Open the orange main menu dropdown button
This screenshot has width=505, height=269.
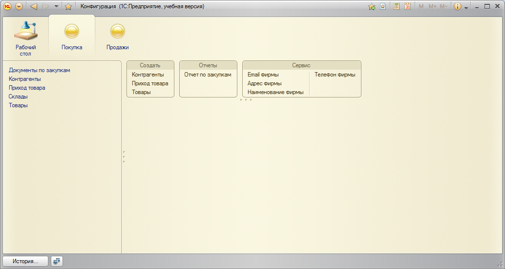tap(19, 6)
